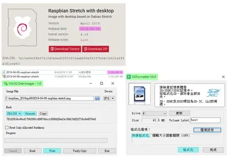
Task: Select the 2019-04-08-raspbian-stretch disc image file row
Action: tap(63, 72)
